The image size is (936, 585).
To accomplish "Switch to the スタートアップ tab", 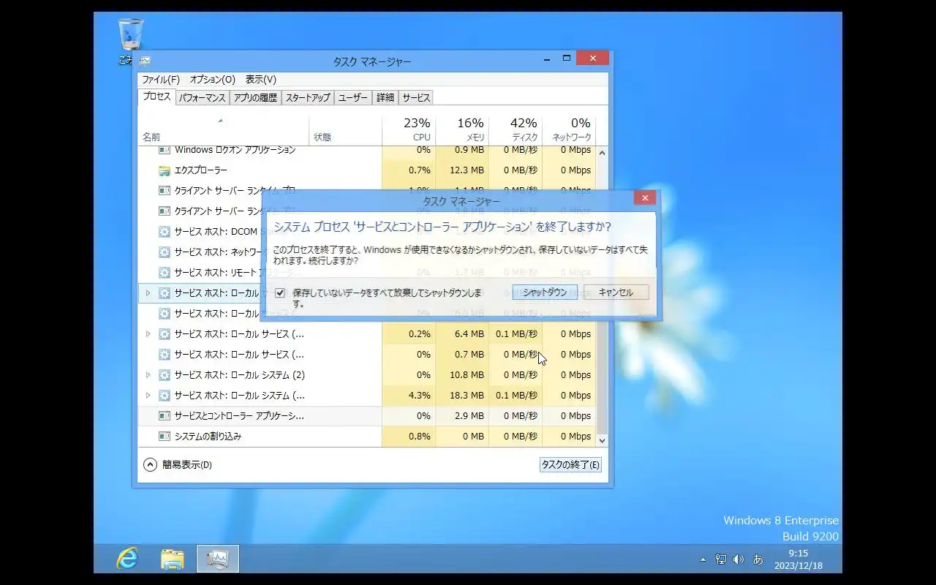I will coord(308,97).
